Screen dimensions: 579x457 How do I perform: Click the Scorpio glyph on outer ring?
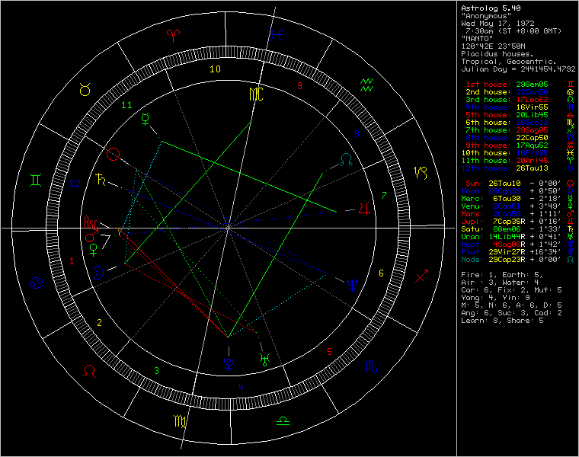pyautogui.click(x=371, y=366)
